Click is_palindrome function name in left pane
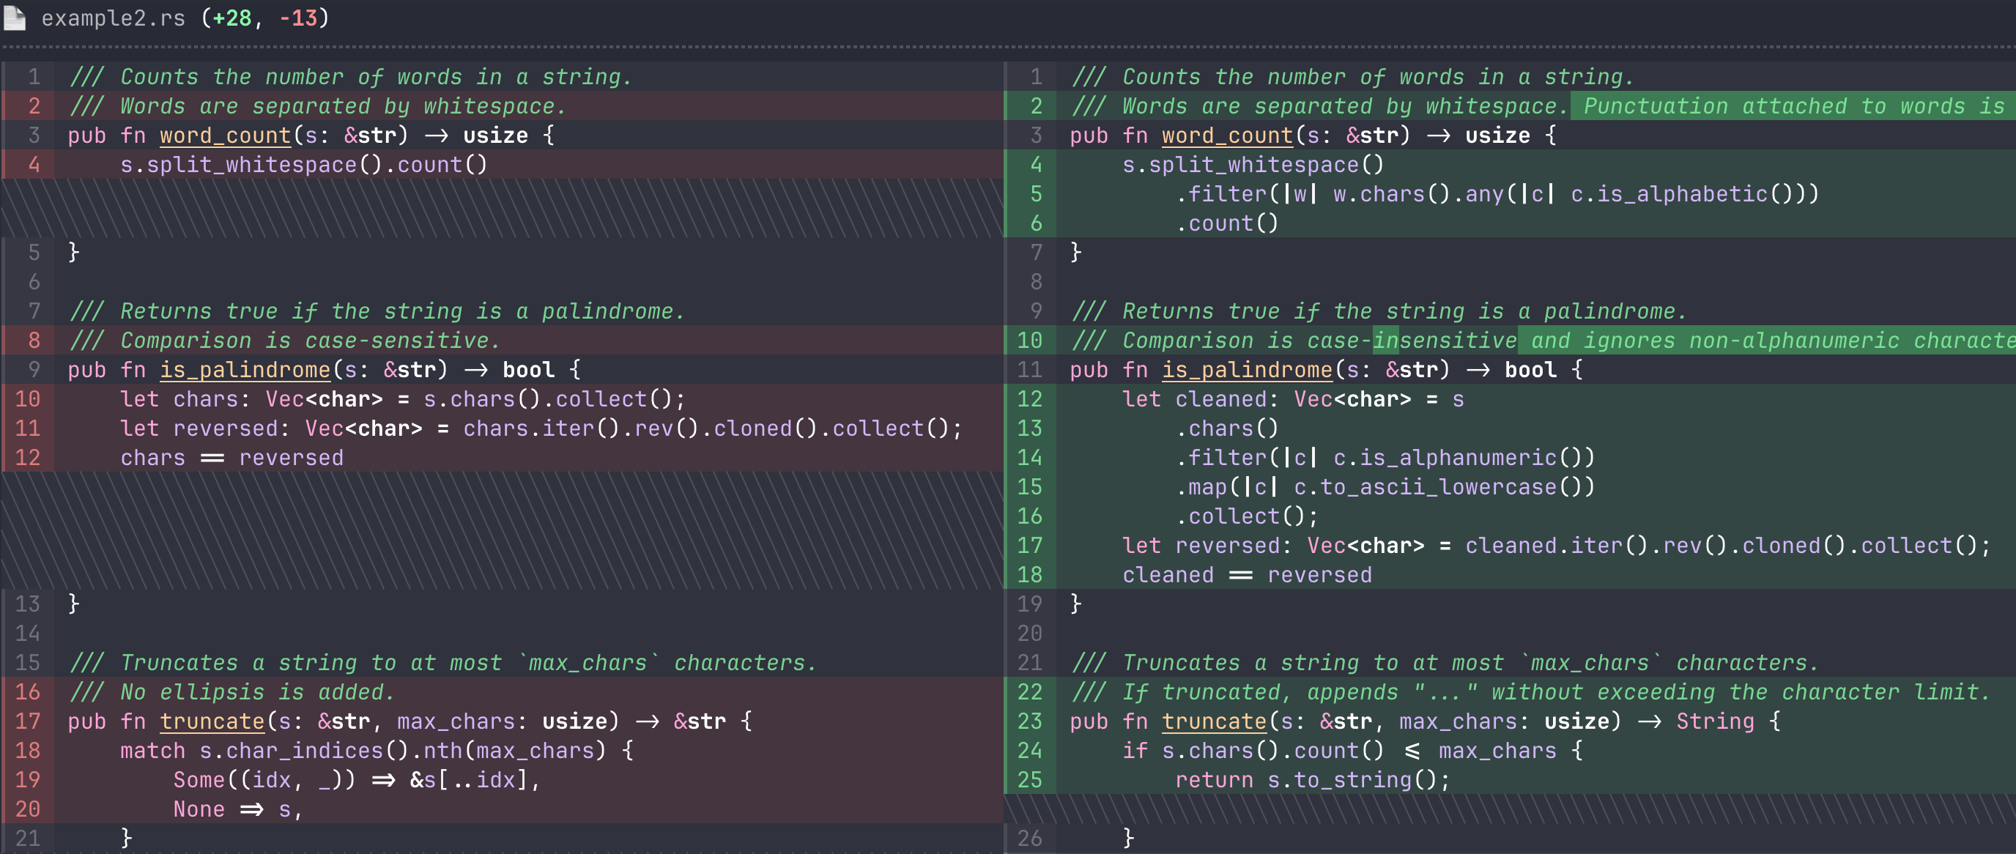Viewport: 2016px width, 854px height. coord(245,369)
